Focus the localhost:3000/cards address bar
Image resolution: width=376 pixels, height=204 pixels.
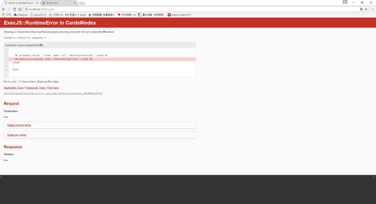tap(192, 9)
